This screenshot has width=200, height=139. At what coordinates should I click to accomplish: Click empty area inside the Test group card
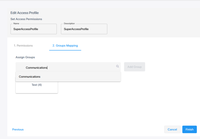[37, 90]
